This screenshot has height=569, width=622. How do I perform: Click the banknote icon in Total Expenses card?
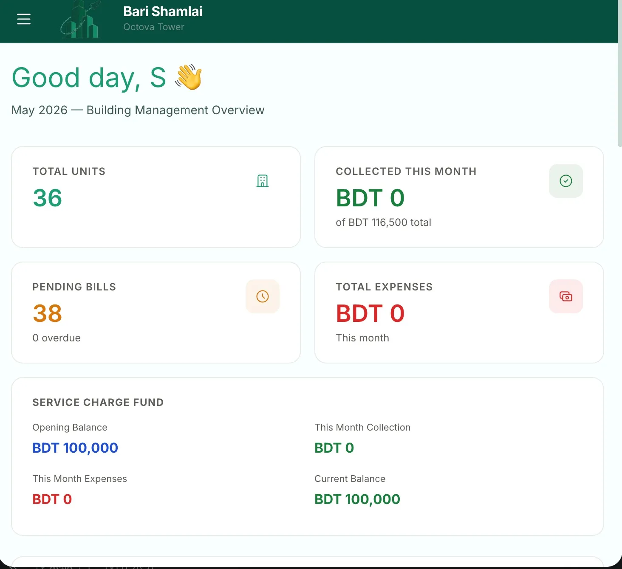[566, 296]
